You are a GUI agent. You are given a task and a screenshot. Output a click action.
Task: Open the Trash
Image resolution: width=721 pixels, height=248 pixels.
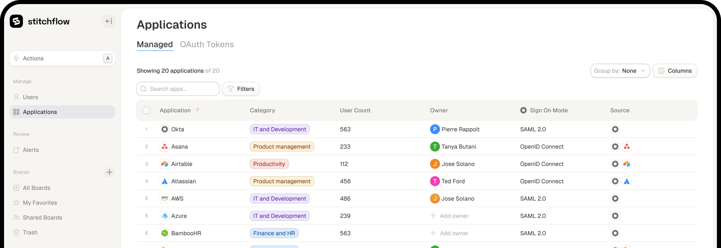tap(62, 232)
